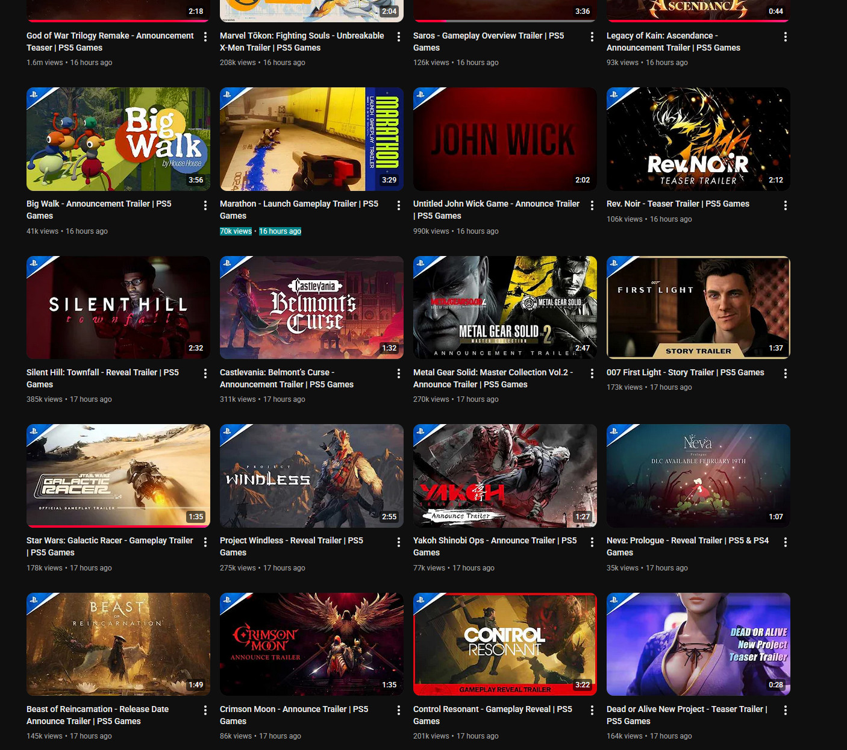Open options menu for Control Resonant Gameplay Reveal
The width and height of the screenshot is (847, 750).
coord(592,710)
